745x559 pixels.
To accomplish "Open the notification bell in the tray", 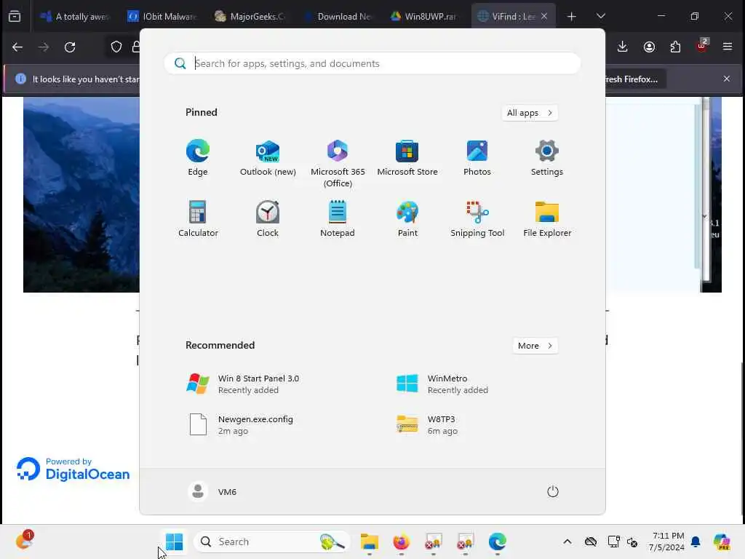I will point(696,542).
